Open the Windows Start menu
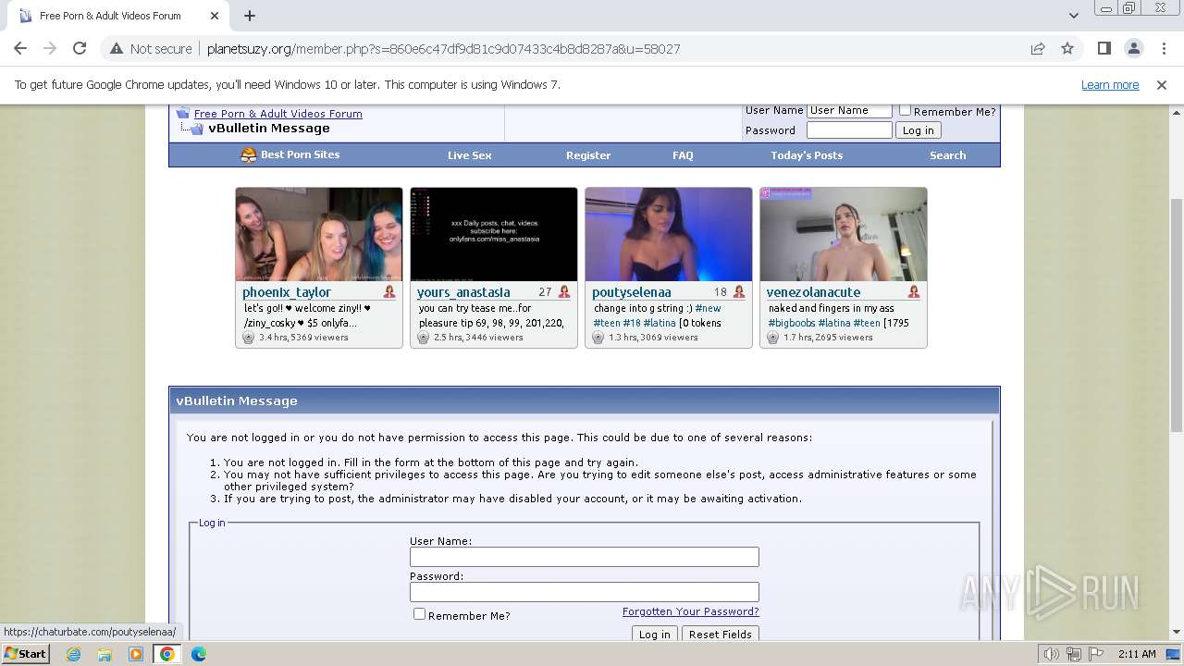 tap(26, 653)
